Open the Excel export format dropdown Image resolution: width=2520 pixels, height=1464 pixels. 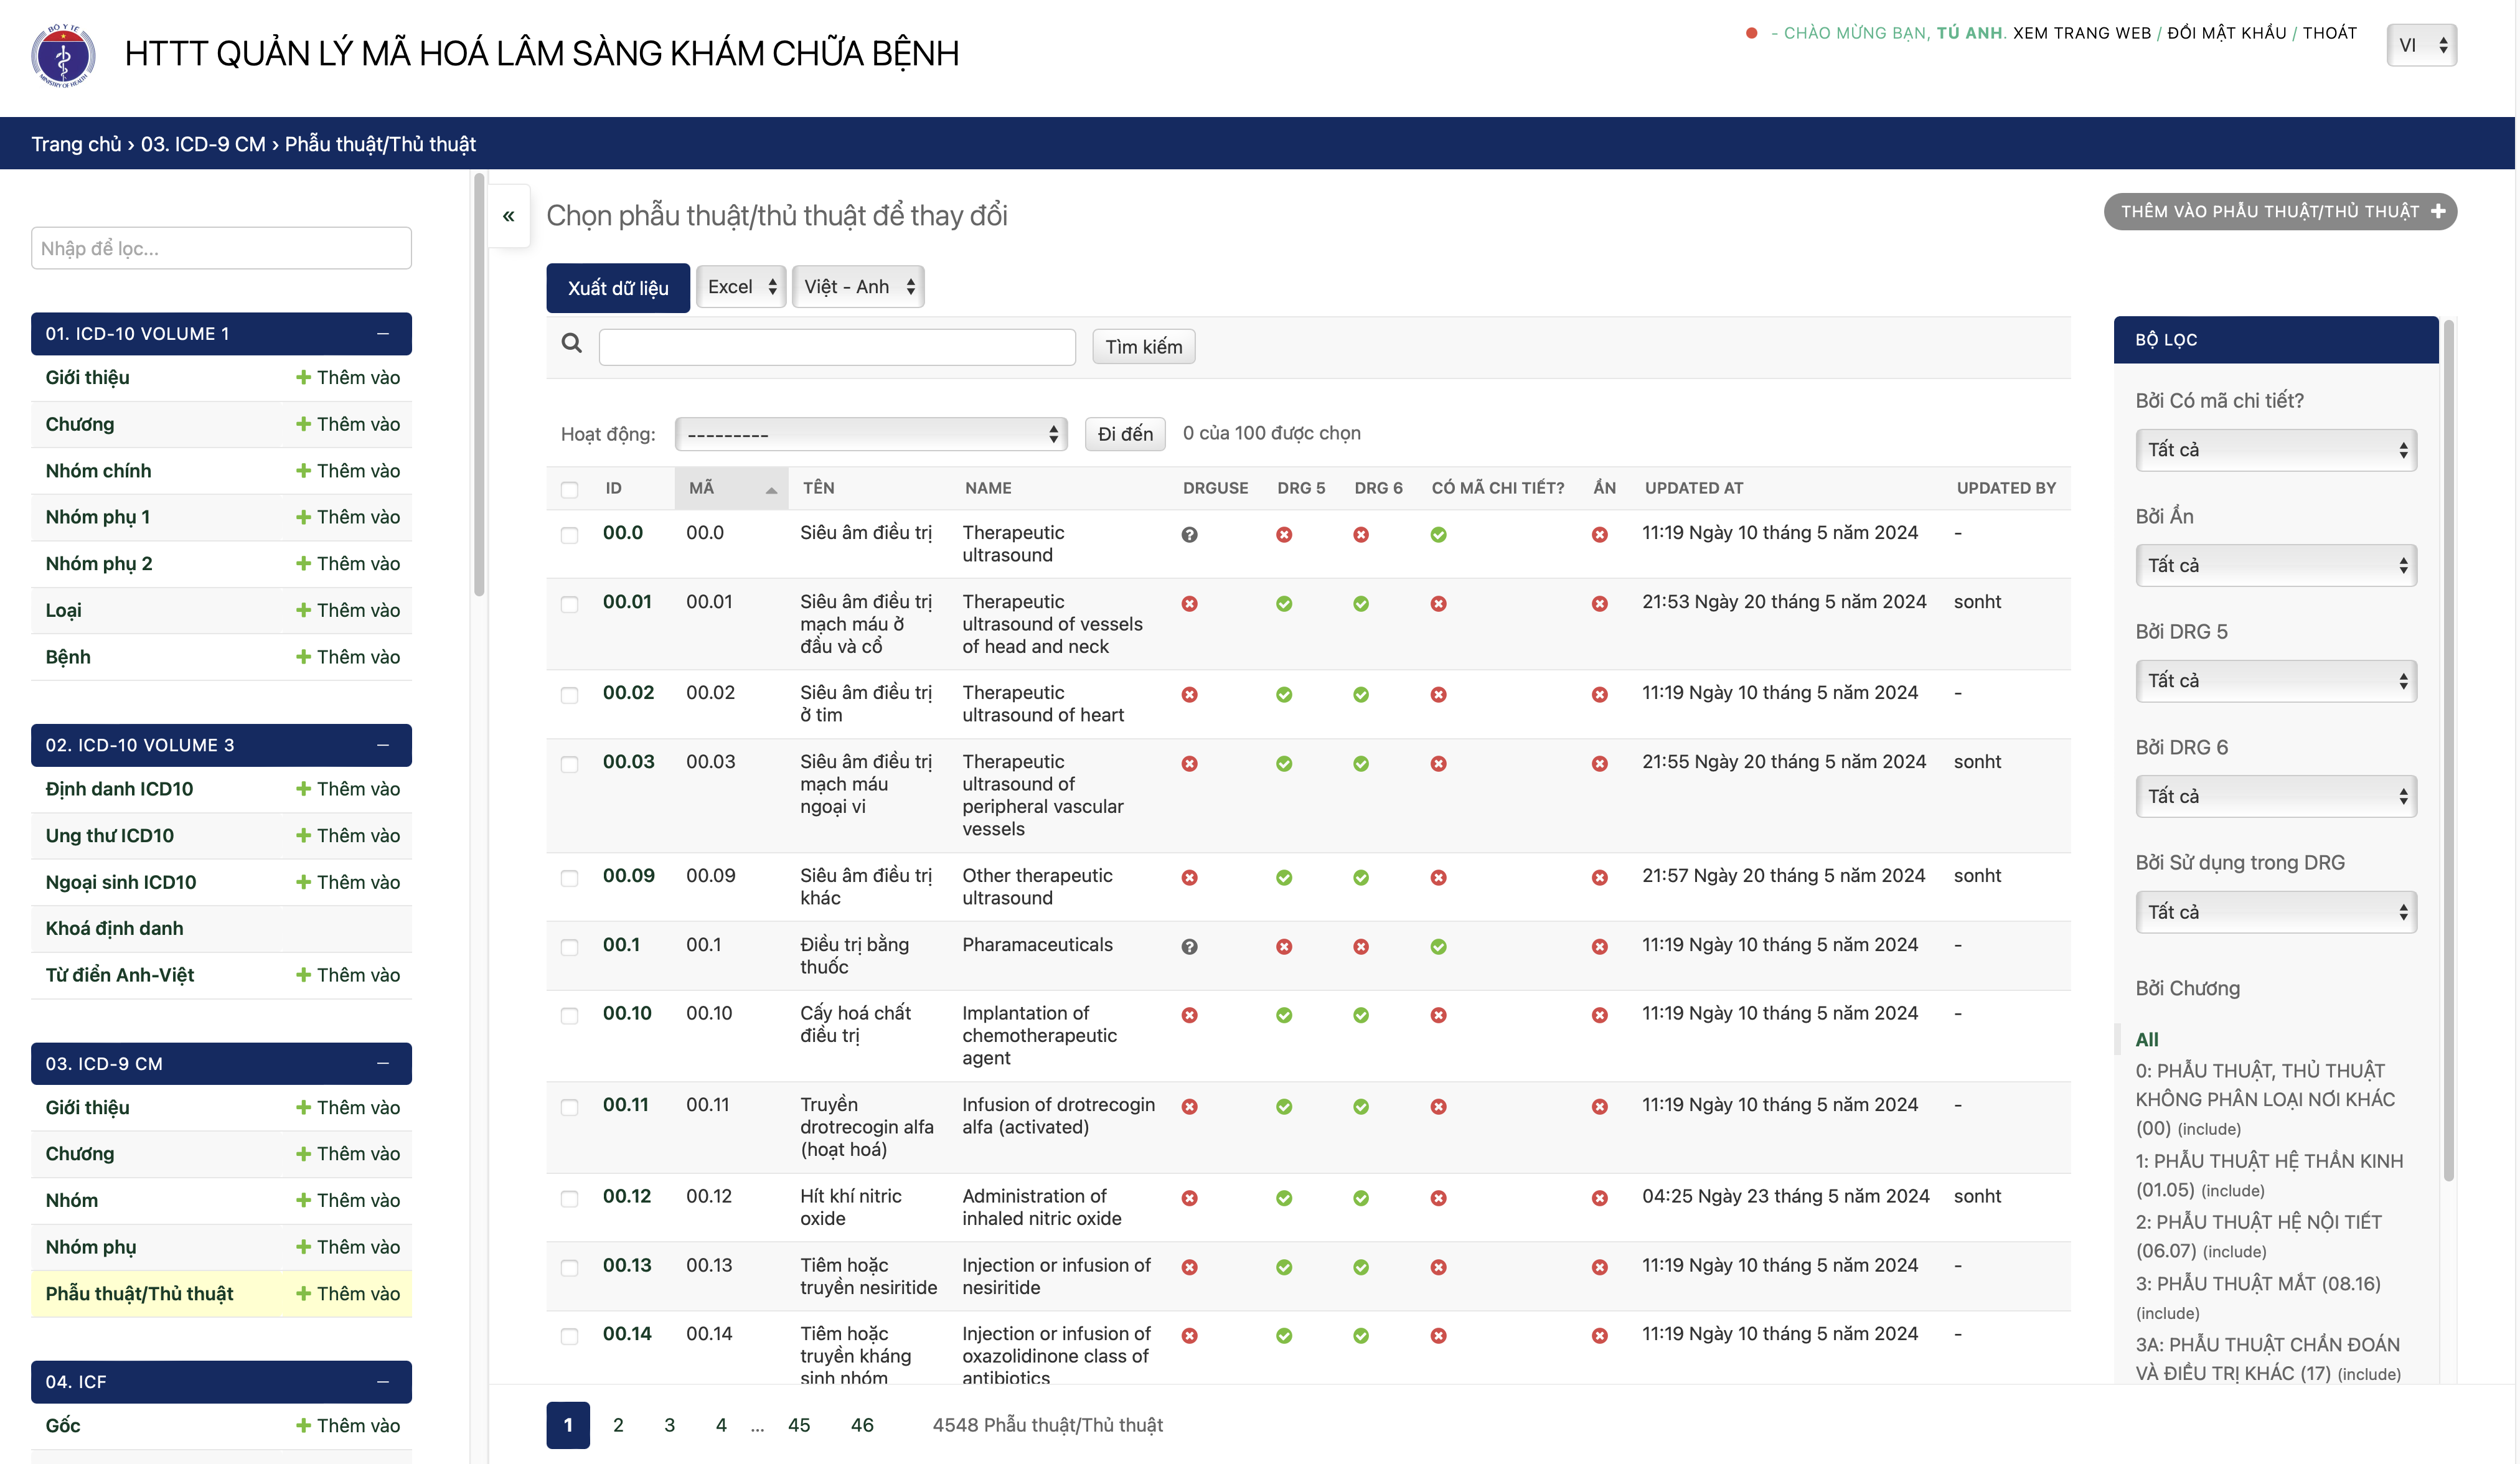(x=741, y=287)
